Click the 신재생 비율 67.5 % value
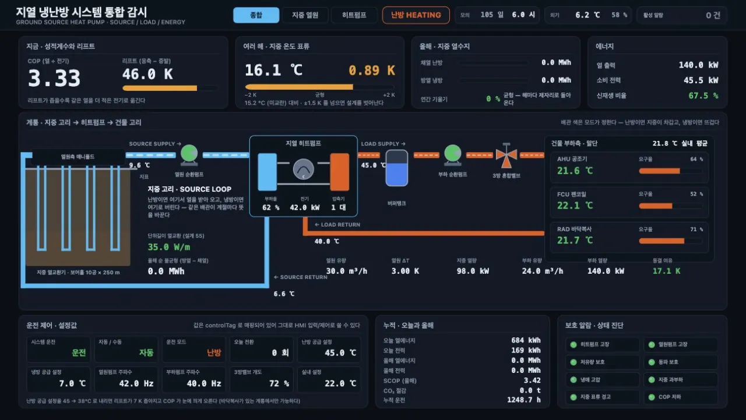This screenshot has height=420, width=746. [703, 96]
